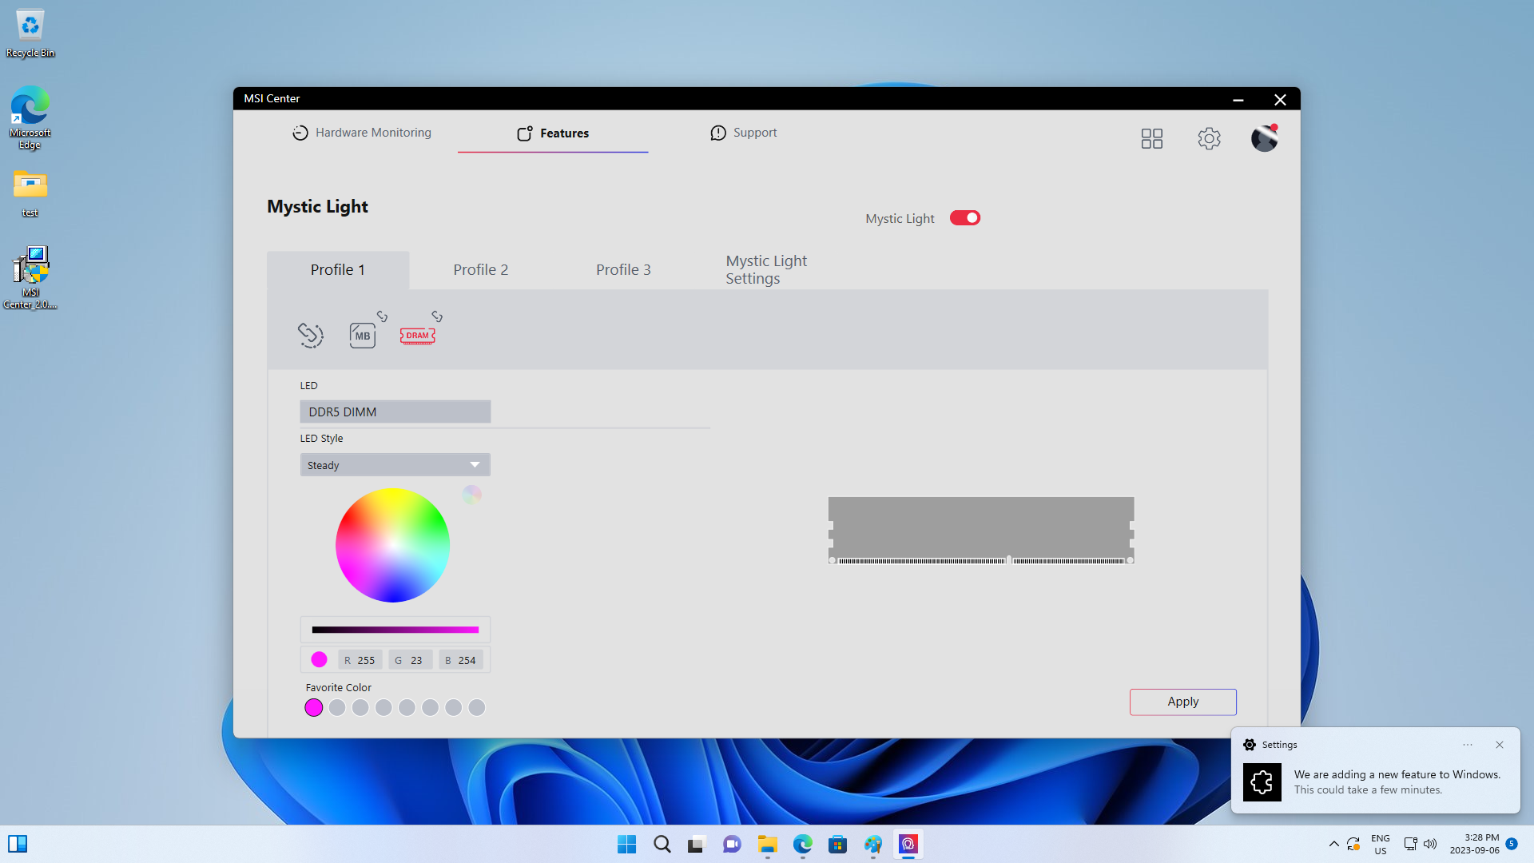Click the sync tray icon
Screen dimensions: 1534x863
coord(1353,845)
